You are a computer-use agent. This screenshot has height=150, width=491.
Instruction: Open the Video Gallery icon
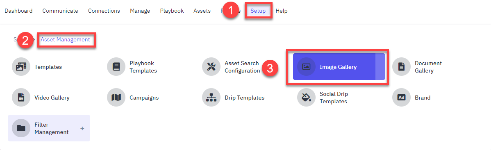(21, 98)
